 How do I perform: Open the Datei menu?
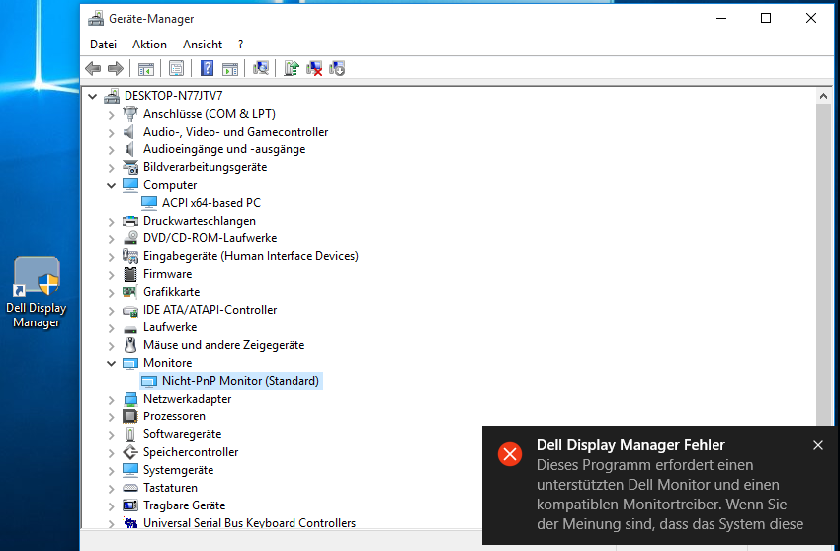[x=103, y=45]
